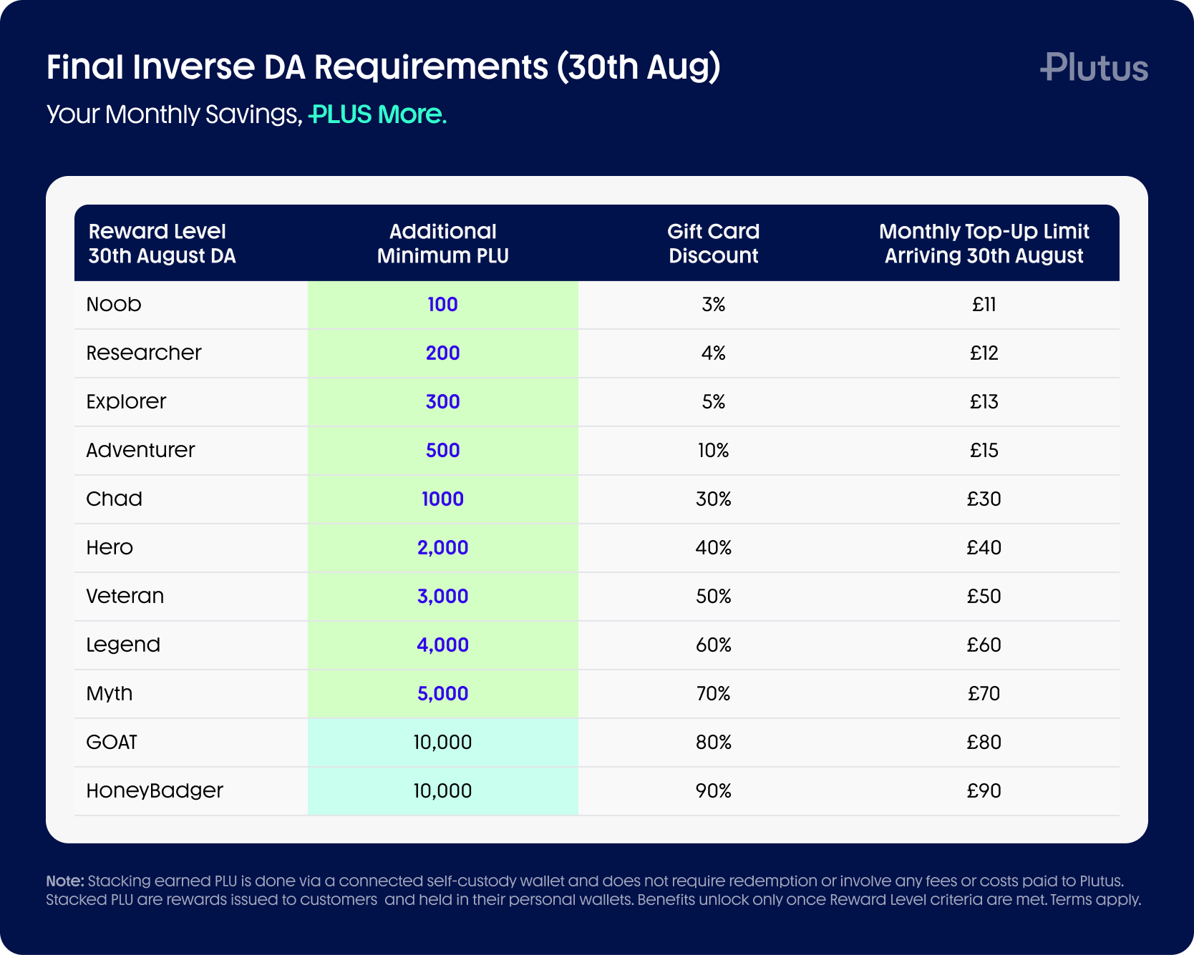Image resolution: width=1194 pixels, height=955 pixels.
Task: Click the '5%' gift card discount
Action: [x=713, y=402]
